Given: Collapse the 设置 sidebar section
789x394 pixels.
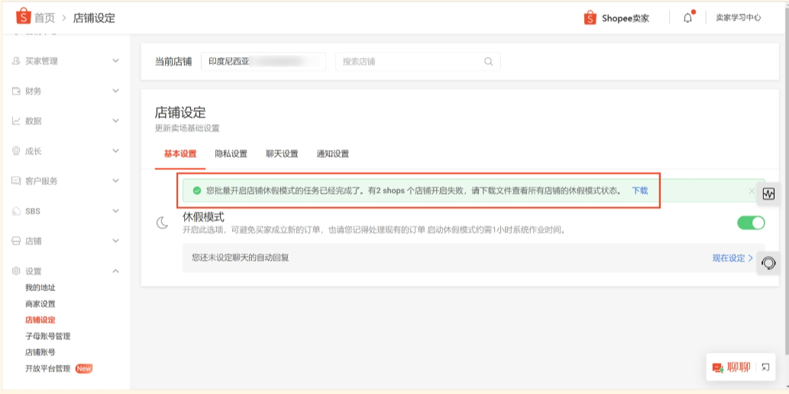Looking at the screenshot, I should (x=115, y=271).
